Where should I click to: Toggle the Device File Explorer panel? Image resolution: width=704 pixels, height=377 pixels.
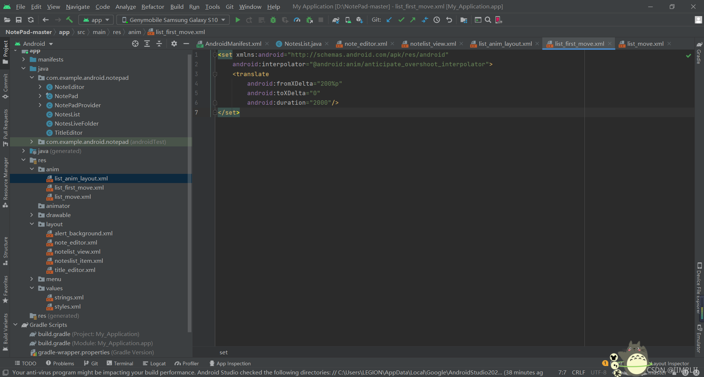[699, 288]
